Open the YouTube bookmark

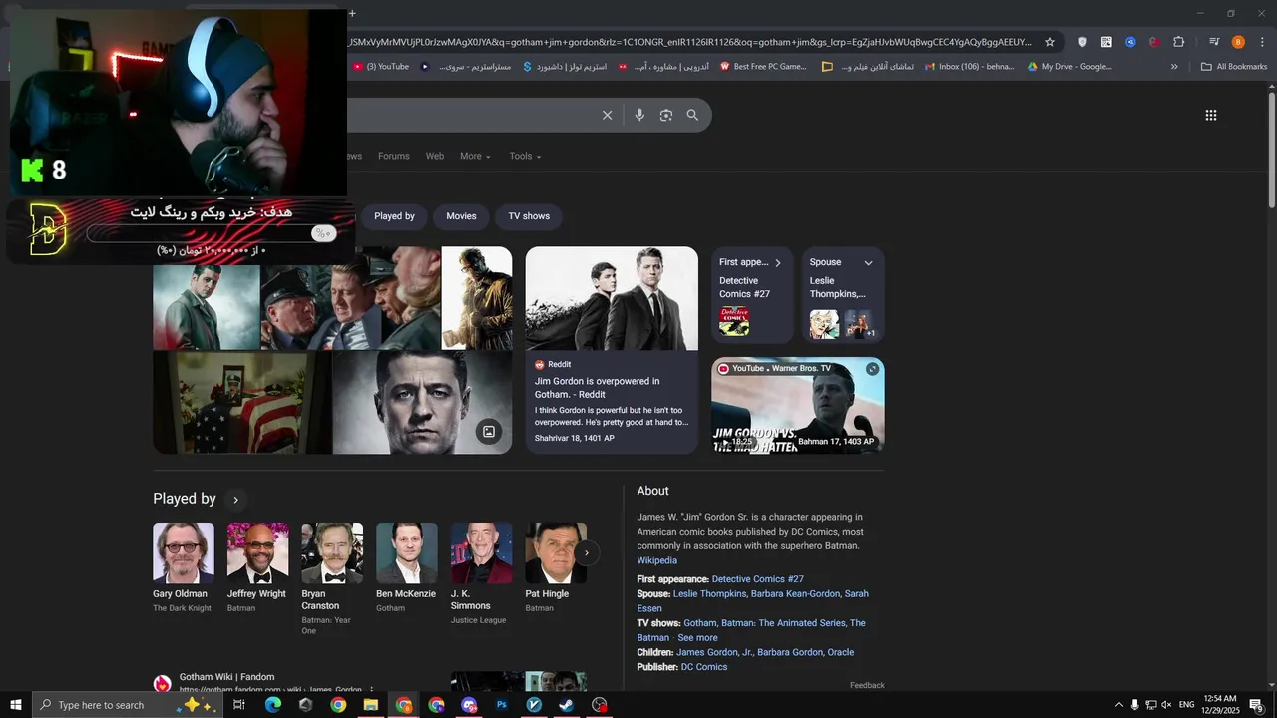tap(380, 67)
